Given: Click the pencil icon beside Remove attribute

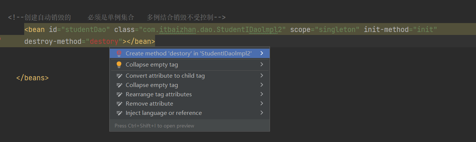Looking at the screenshot, I should point(119,104).
